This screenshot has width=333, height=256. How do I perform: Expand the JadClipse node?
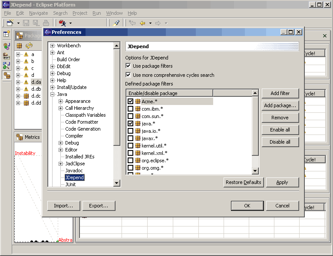(60, 164)
